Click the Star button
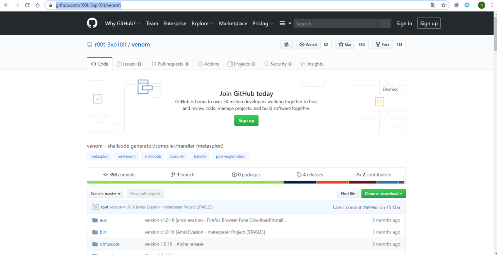Image resolution: width=497 pixels, height=255 pixels. [345, 45]
